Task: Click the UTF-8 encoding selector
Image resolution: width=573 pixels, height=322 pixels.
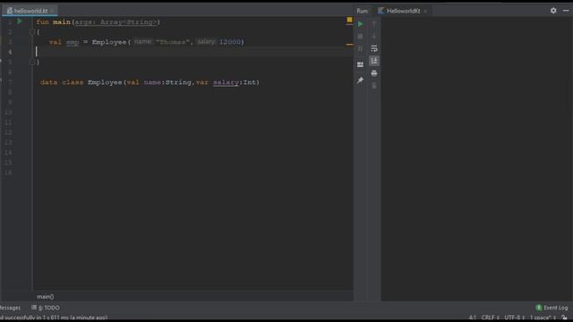Action: coord(515,318)
